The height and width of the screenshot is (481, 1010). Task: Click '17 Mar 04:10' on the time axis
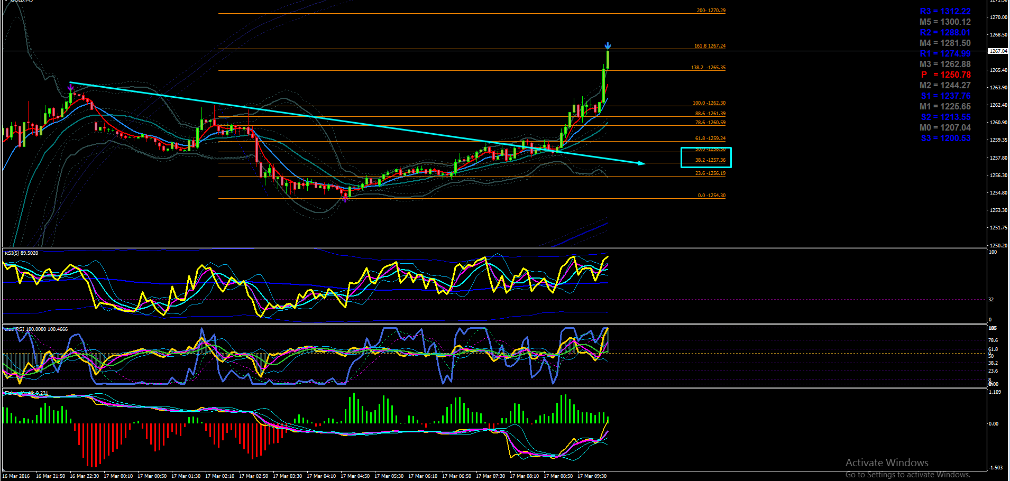point(321,476)
